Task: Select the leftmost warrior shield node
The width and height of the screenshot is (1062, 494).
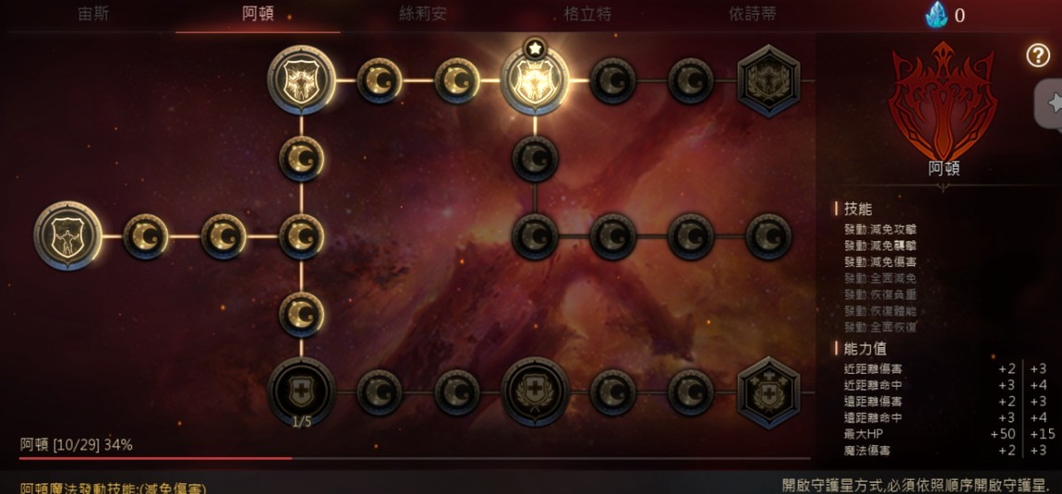Action: [x=67, y=235]
